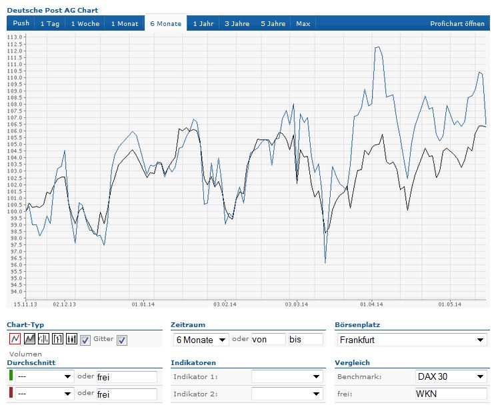Image resolution: width=494 pixels, height=409 pixels.
Task: Switch to the 3 Jahre tab
Action: (237, 23)
